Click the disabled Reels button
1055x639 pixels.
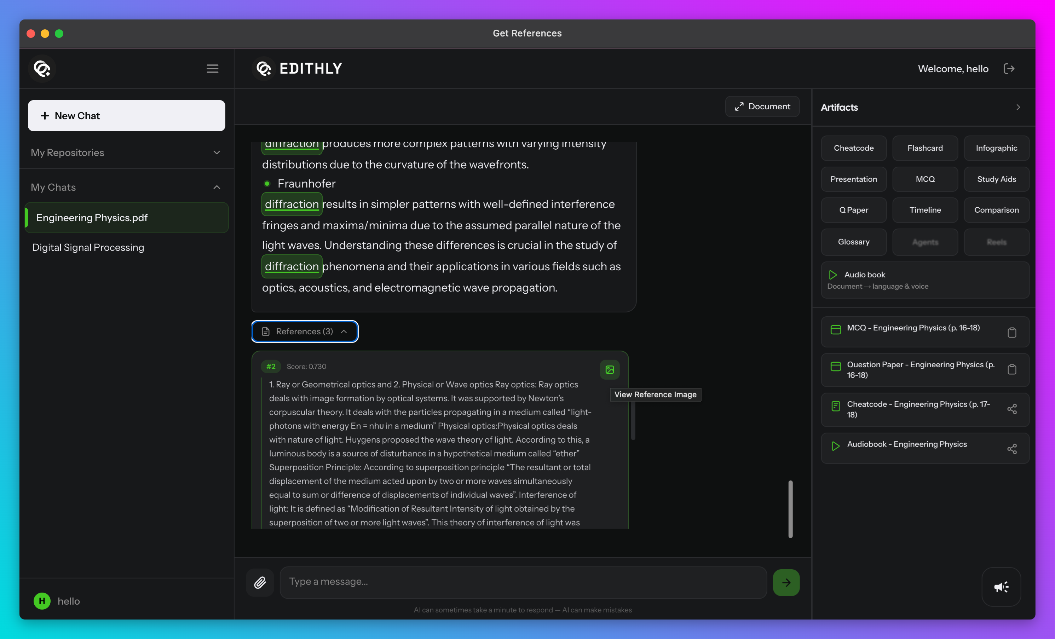tap(996, 242)
